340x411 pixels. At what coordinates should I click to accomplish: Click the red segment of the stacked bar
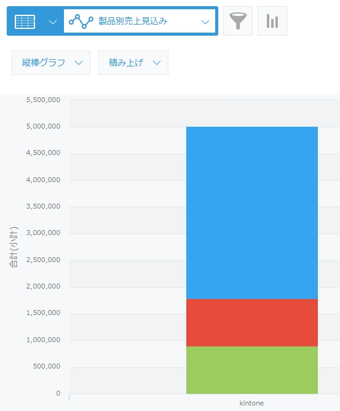(x=252, y=322)
